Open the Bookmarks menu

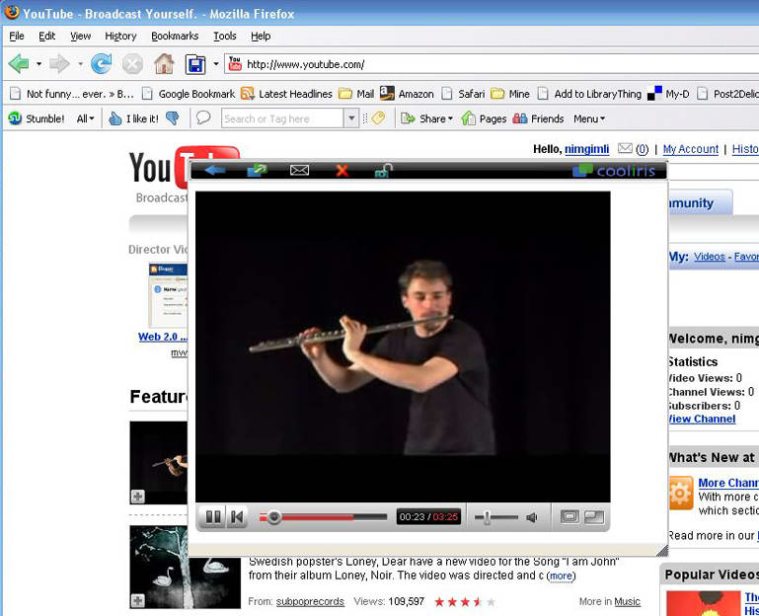175,36
